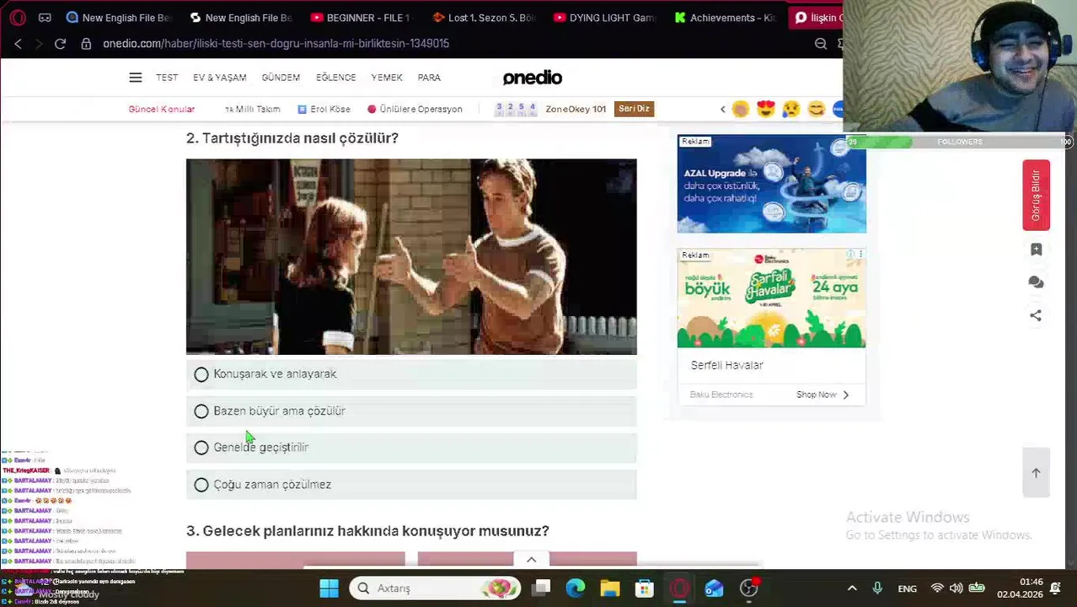This screenshot has width=1077, height=607.
Task: Open the PARA menu item
Action: click(429, 78)
